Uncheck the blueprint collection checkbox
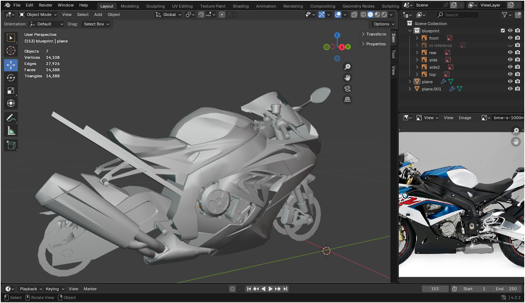This screenshot has width=525, height=303. click(x=503, y=31)
